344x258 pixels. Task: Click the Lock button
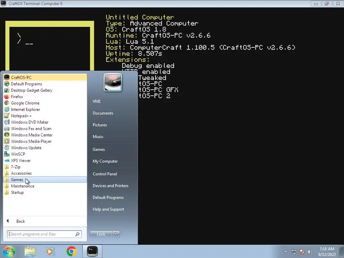click(x=101, y=234)
